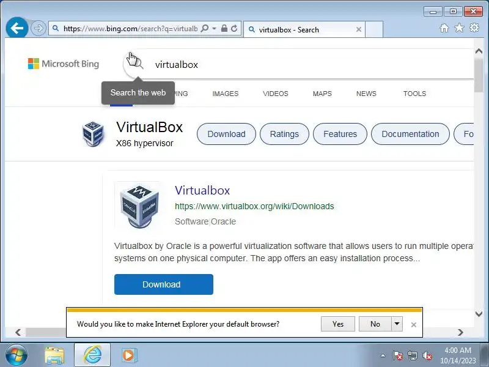Expand the dropdown arrow beside No
This screenshot has width=489, height=367.
397,324
